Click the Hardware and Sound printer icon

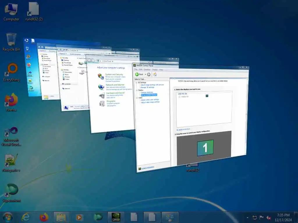tap(102, 95)
